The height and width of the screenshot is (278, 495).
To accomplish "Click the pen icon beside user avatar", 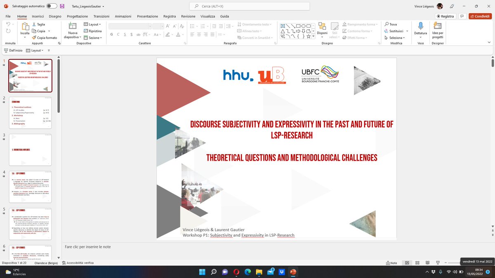I will click(452, 6).
